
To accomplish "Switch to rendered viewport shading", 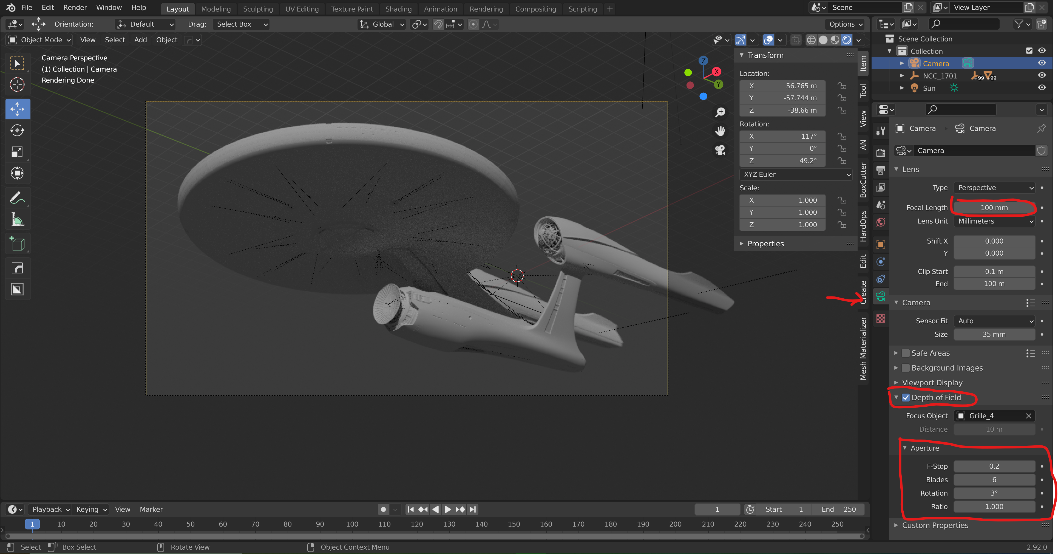I will click(x=847, y=40).
